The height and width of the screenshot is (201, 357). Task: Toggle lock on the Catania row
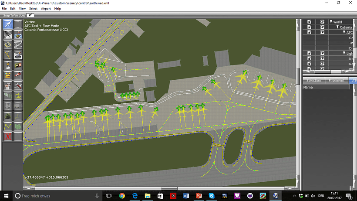309,27
